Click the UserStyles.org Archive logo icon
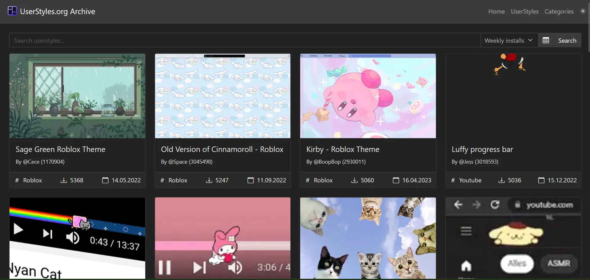 [12, 11]
